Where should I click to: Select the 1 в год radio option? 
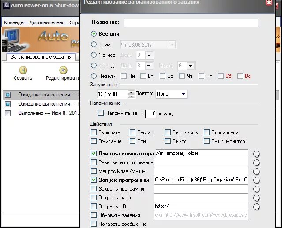[x=94, y=66]
